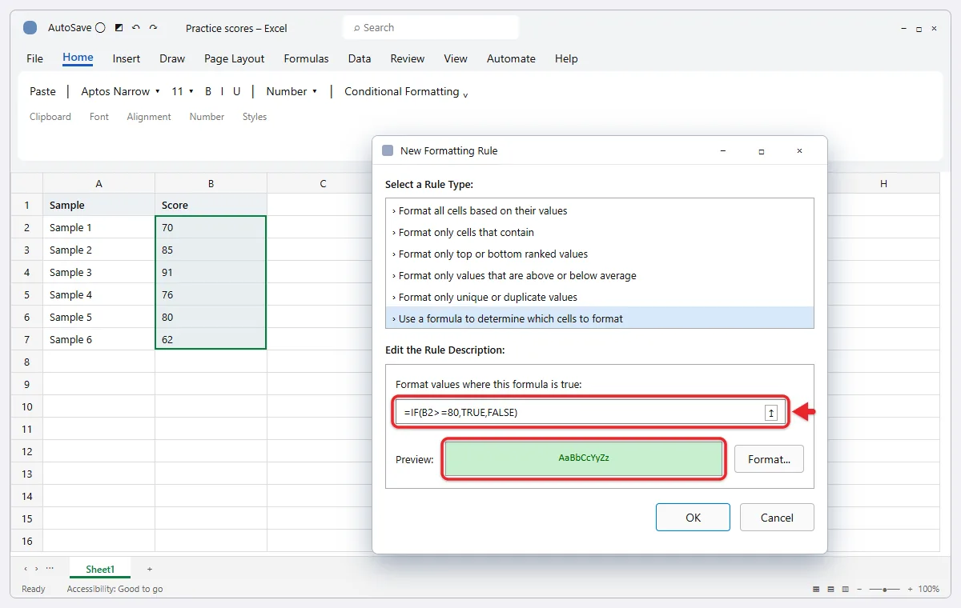Open the File menu
The height and width of the screenshot is (608, 961).
coord(34,58)
